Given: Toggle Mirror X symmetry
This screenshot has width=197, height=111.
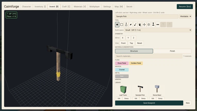Looking at the screenshot, I should point(123,38).
